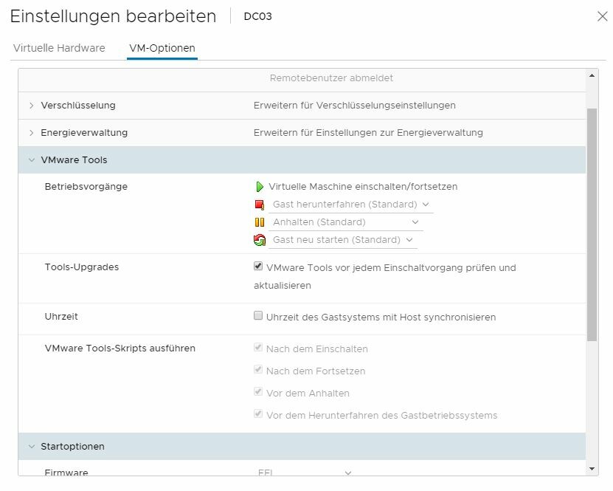Click the scrollbar up arrow
613x491 pixels.
pos(592,75)
